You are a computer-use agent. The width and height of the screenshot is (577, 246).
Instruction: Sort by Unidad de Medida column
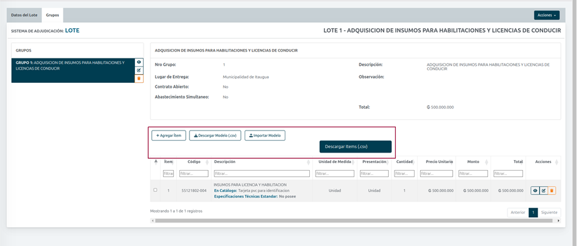[x=335, y=162]
